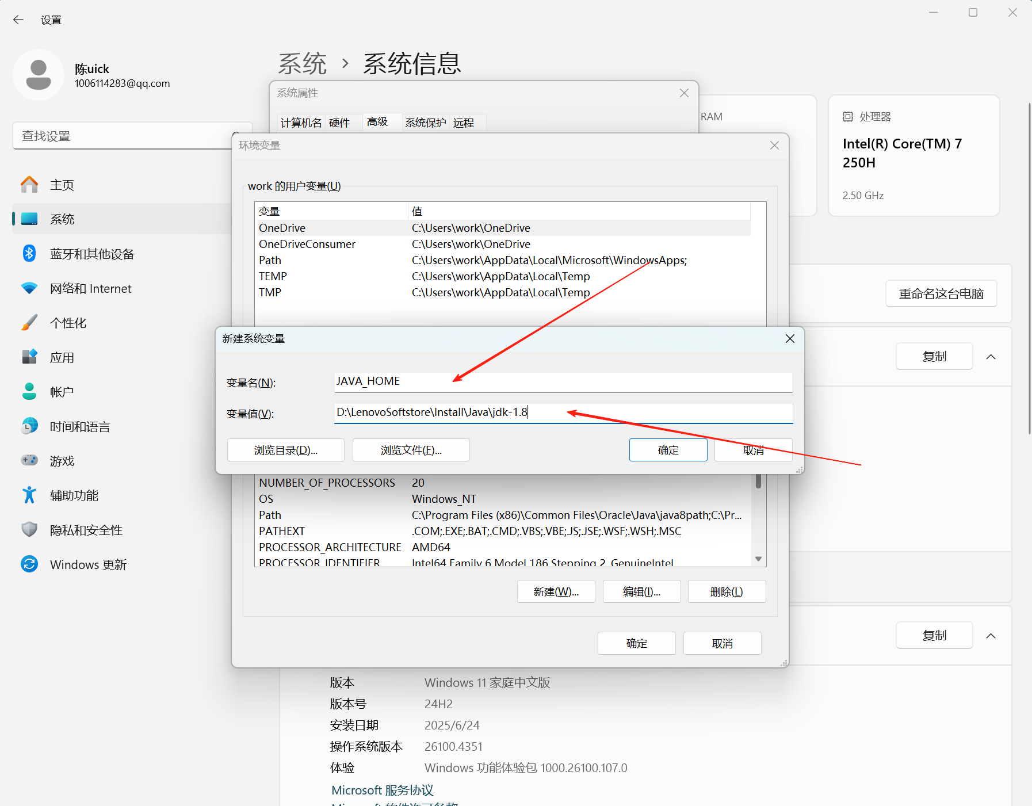
Task: Open 辅助功能 settings
Action: click(x=74, y=495)
